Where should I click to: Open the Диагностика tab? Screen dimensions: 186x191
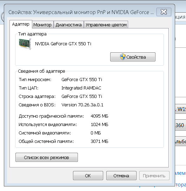tap(69, 25)
